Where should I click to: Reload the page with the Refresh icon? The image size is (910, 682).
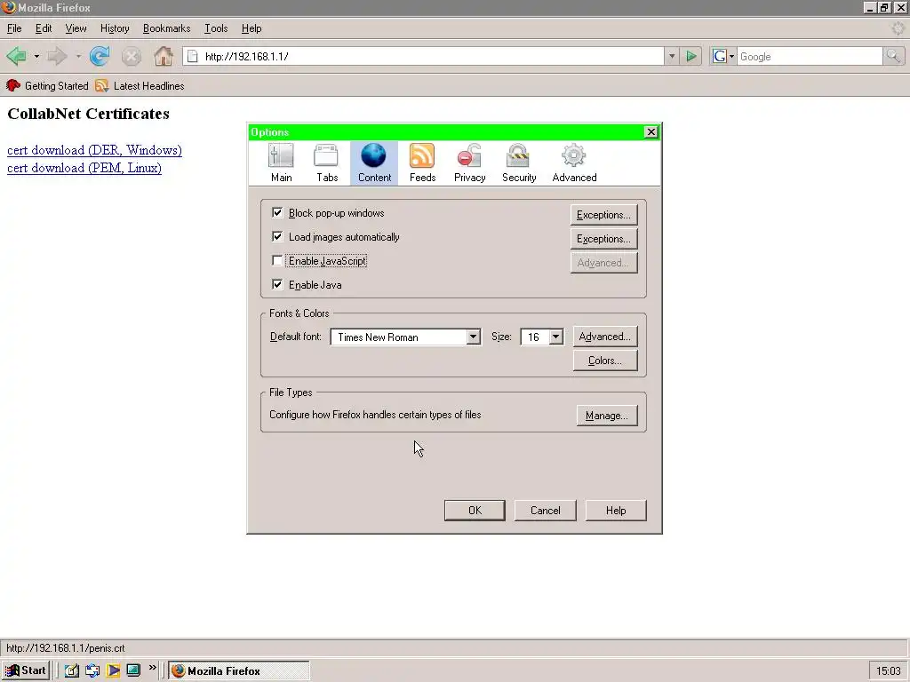(100, 56)
